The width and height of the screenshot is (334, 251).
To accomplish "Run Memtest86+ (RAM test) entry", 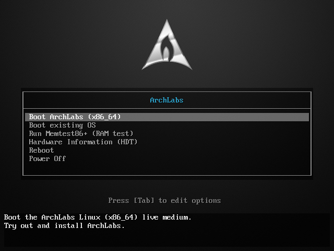I will point(81,134).
